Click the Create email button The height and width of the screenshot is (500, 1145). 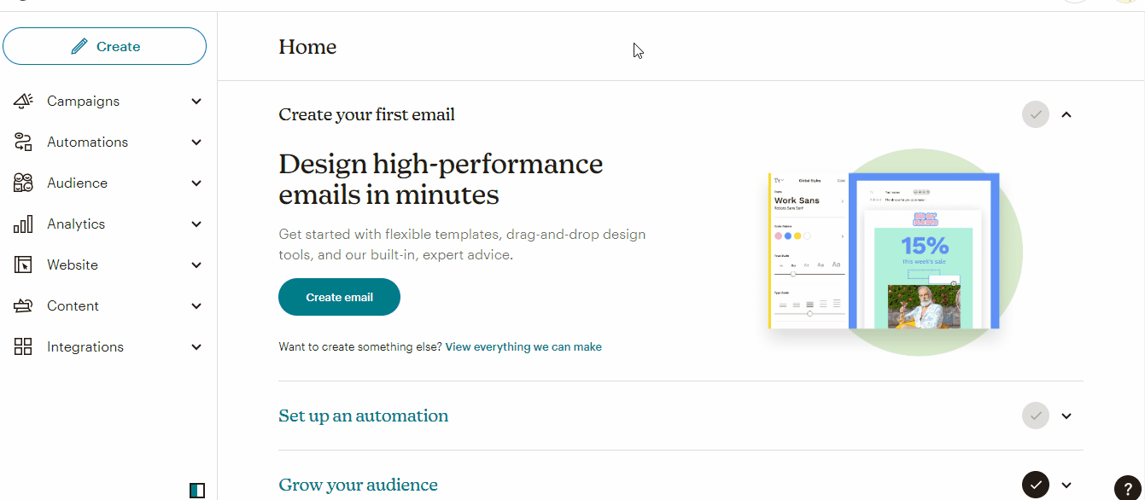click(x=339, y=296)
